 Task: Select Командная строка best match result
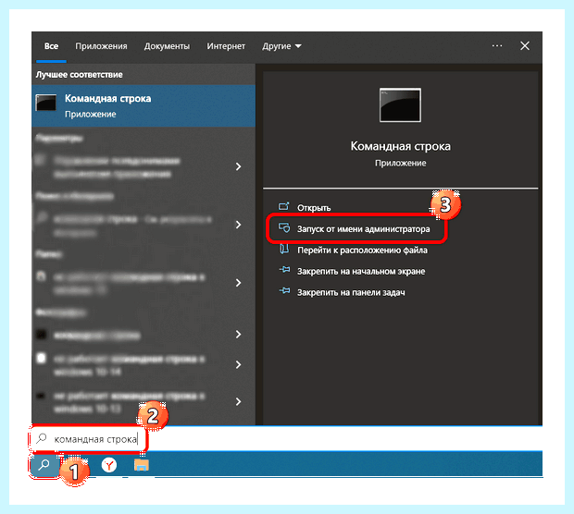coord(143,106)
